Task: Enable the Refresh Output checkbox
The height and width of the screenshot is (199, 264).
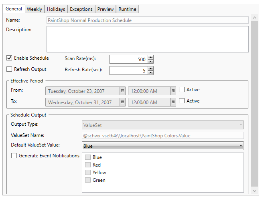Action: pos(10,69)
